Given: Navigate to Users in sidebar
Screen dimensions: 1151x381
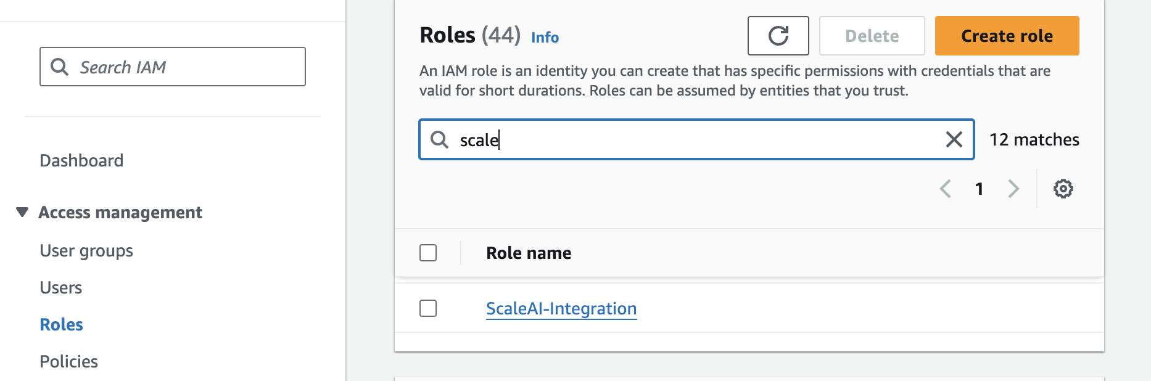Looking at the screenshot, I should pyautogui.click(x=60, y=287).
